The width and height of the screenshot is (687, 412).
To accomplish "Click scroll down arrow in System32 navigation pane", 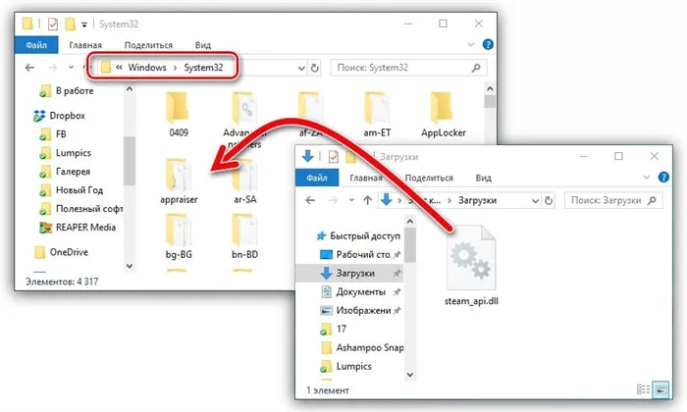I will (x=130, y=266).
